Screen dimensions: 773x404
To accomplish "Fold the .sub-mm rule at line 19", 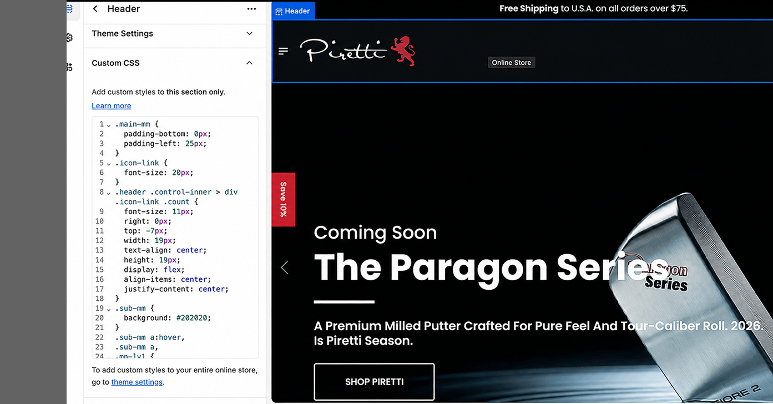I will click(109, 309).
